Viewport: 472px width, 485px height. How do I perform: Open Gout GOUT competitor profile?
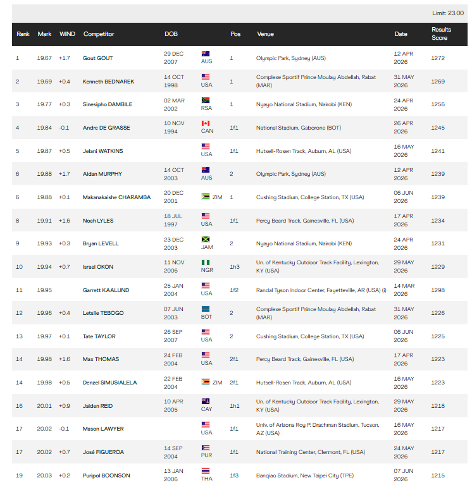(97, 58)
